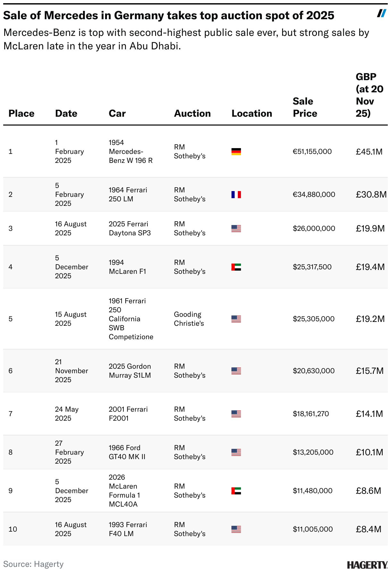Click the German flag in row 1
Viewport: 391px width, 572px height.
click(x=236, y=152)
